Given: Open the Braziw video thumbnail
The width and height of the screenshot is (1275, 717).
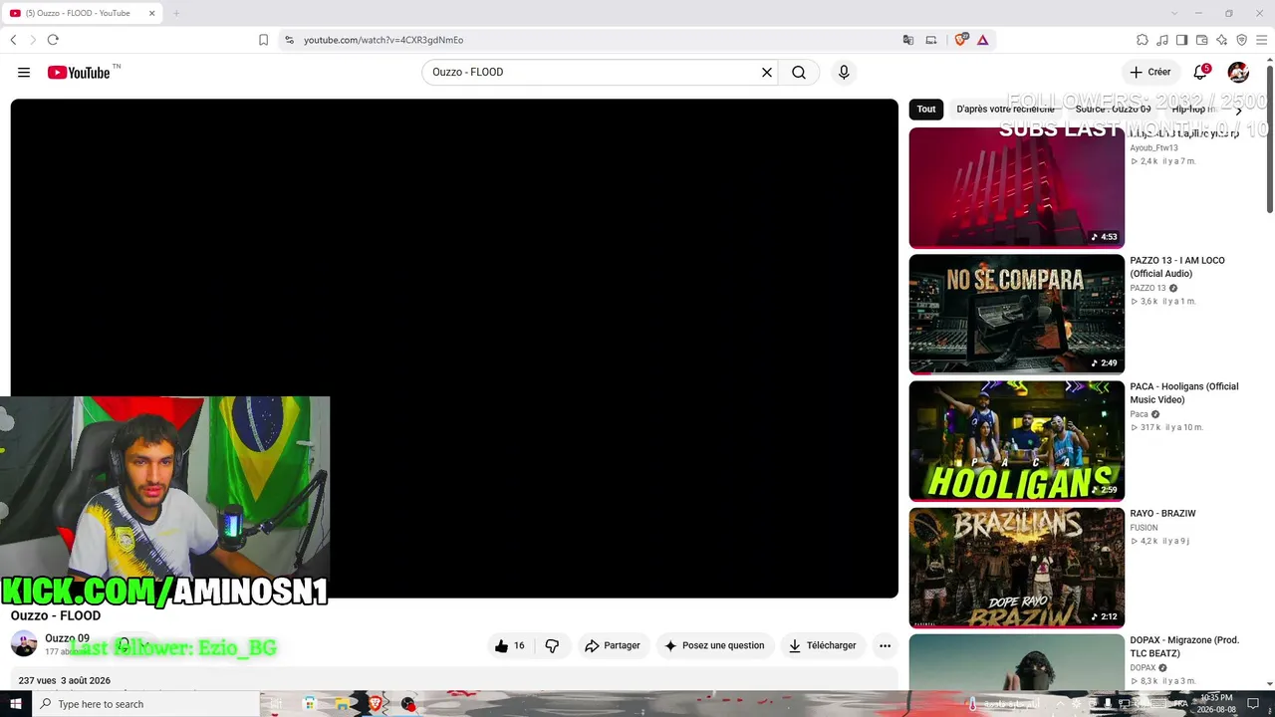Looking at the screenshot, I should [1017, 568].
